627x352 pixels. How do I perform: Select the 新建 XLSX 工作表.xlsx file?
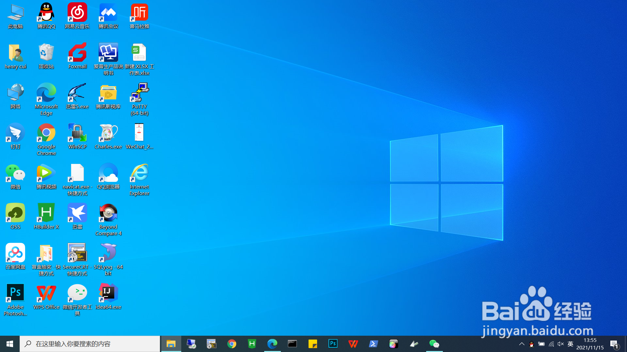coord(139,59)
